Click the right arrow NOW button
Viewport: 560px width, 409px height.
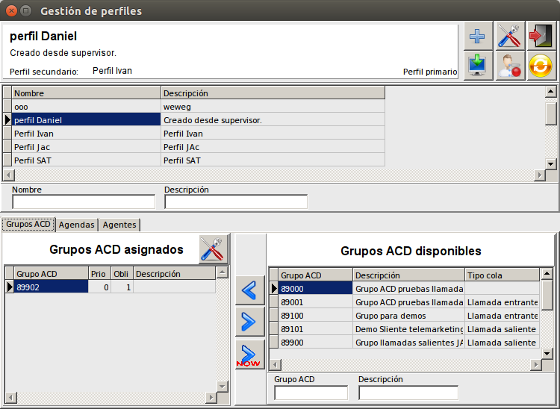[x=249, y=355]
